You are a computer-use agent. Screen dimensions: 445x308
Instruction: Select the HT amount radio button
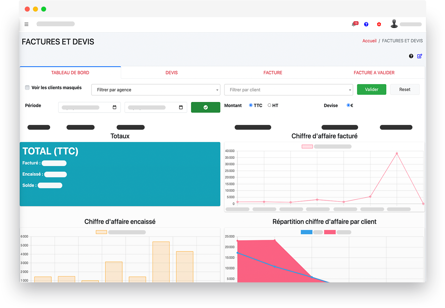(270, 105)
